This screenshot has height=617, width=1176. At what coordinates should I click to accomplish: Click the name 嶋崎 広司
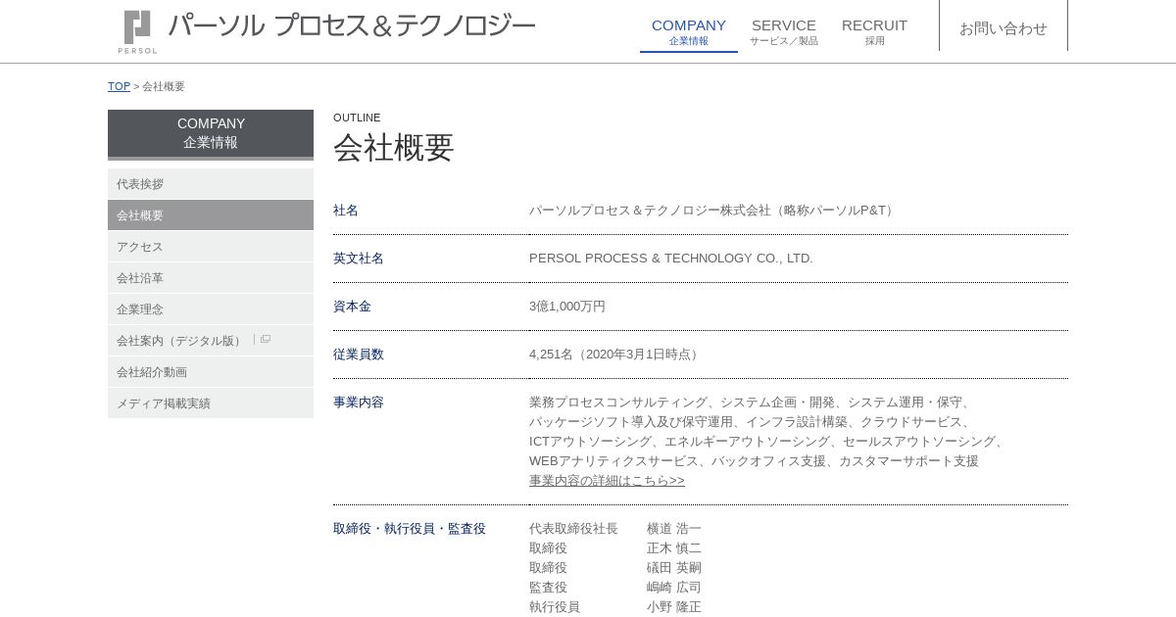click(674, 588)
